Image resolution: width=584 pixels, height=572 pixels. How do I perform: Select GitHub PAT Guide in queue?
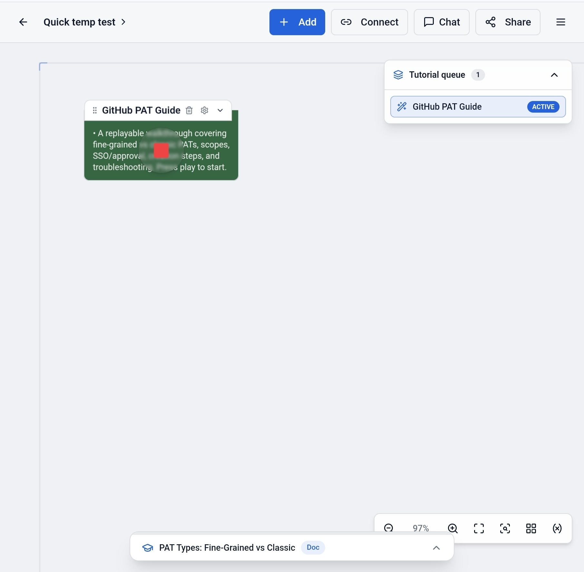click(478, 106)
